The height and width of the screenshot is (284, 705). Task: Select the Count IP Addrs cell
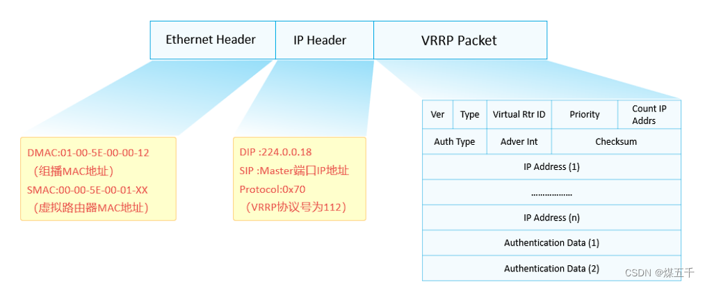(649, 114)
